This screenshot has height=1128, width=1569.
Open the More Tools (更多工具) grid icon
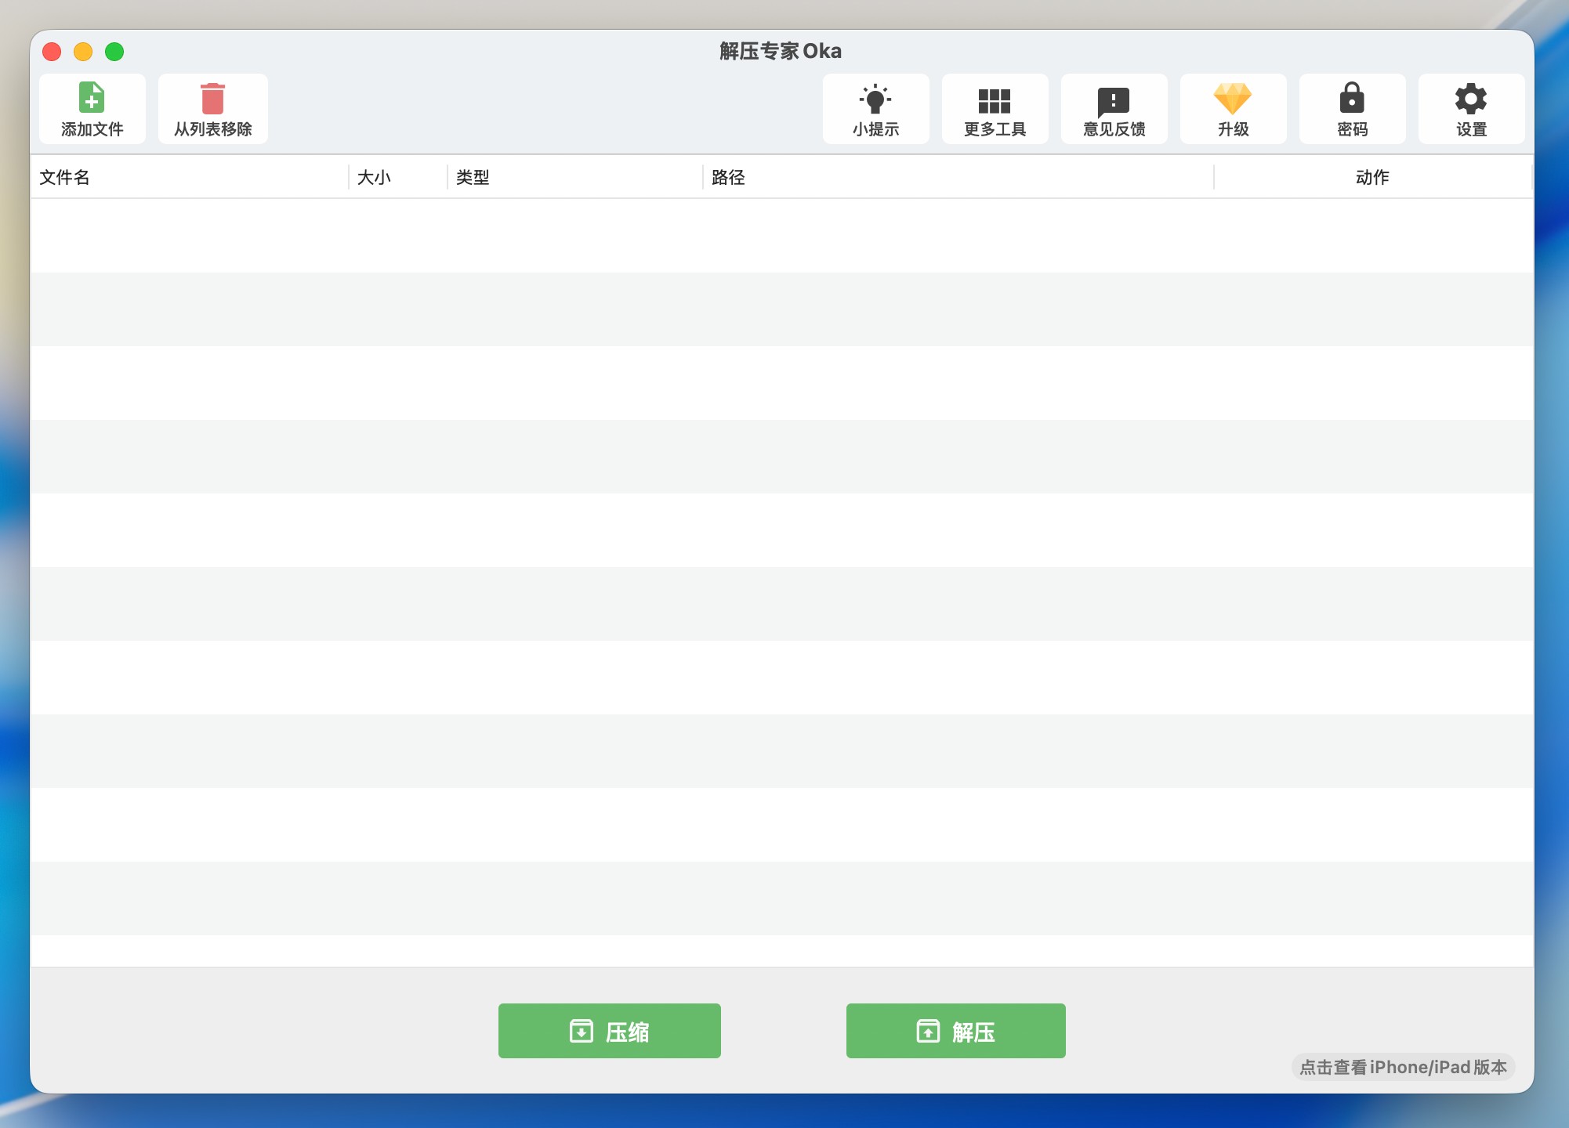point(995,100)
